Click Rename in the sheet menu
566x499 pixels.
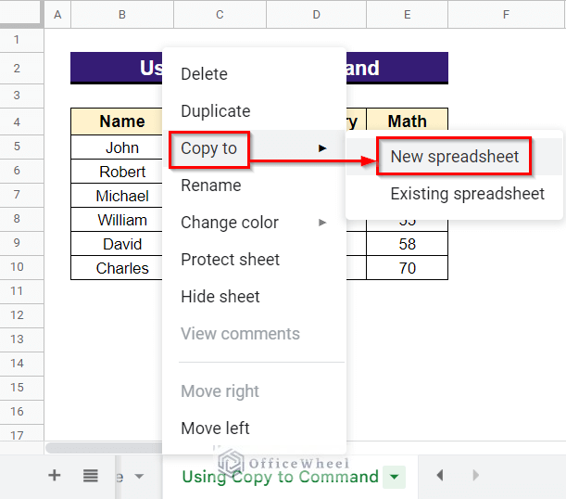coord(210,186)
